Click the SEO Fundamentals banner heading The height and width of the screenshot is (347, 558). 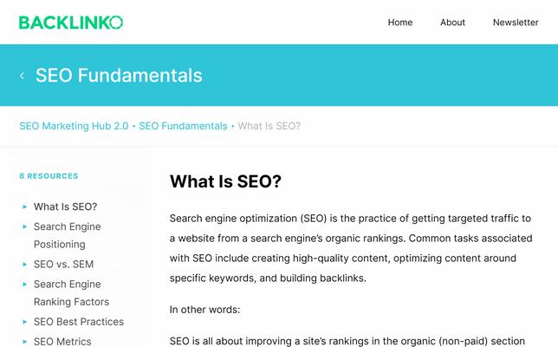119,75
